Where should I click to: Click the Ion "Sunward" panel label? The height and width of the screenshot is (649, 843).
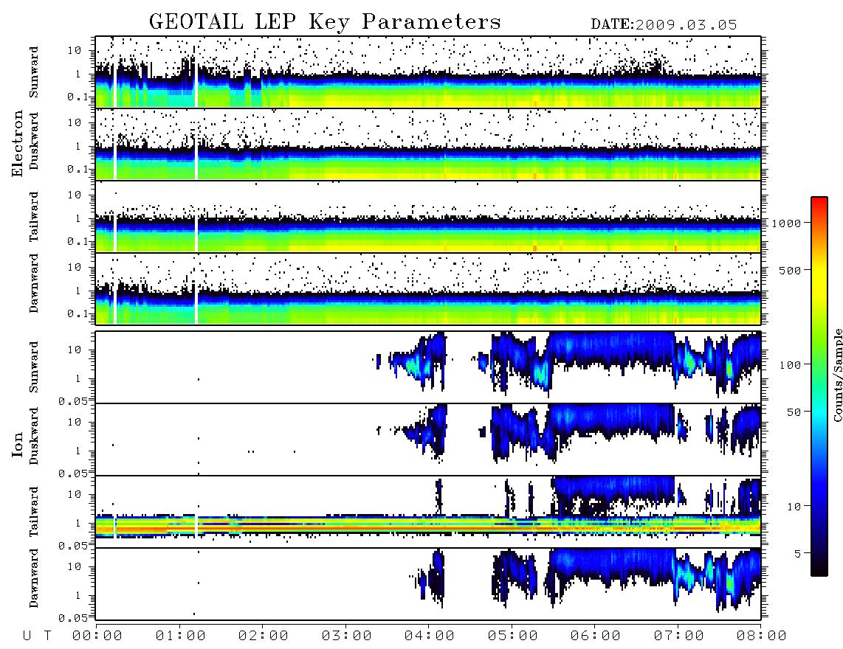(x=34, y=367)
